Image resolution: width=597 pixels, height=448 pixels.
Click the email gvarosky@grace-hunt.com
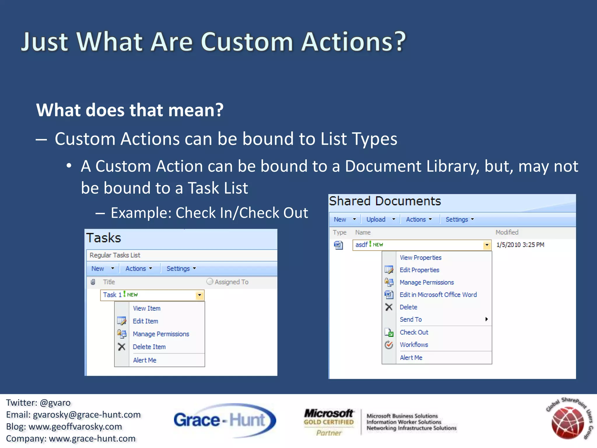[87, 414]
